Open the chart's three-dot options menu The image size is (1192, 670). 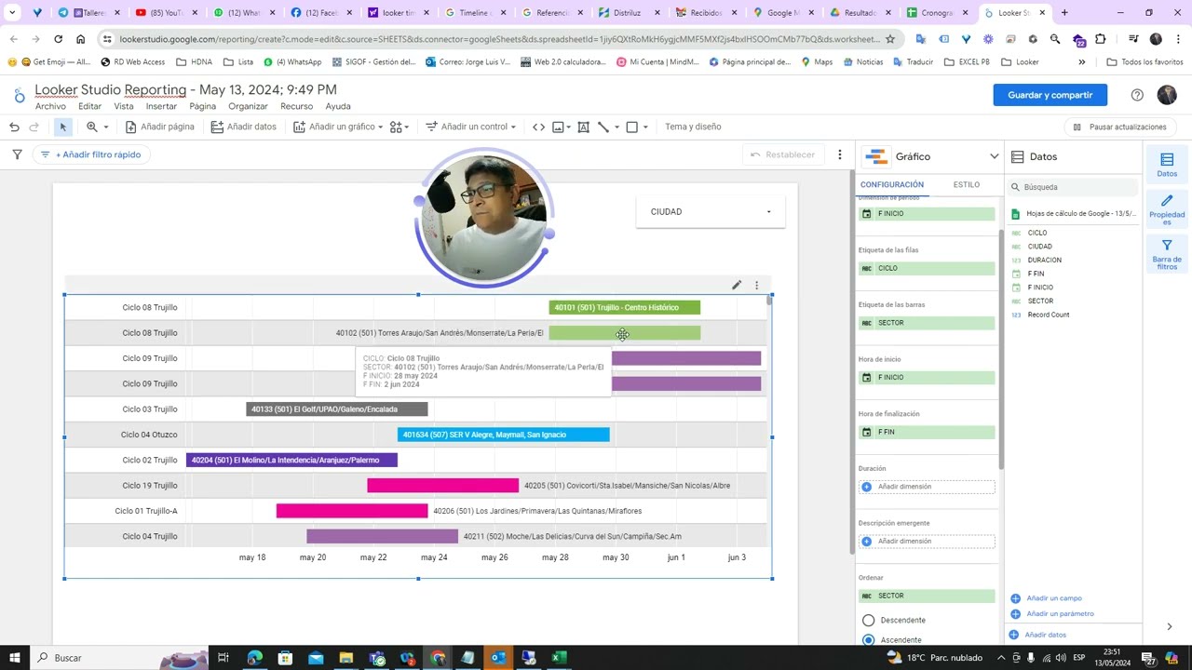click(756, 285)
